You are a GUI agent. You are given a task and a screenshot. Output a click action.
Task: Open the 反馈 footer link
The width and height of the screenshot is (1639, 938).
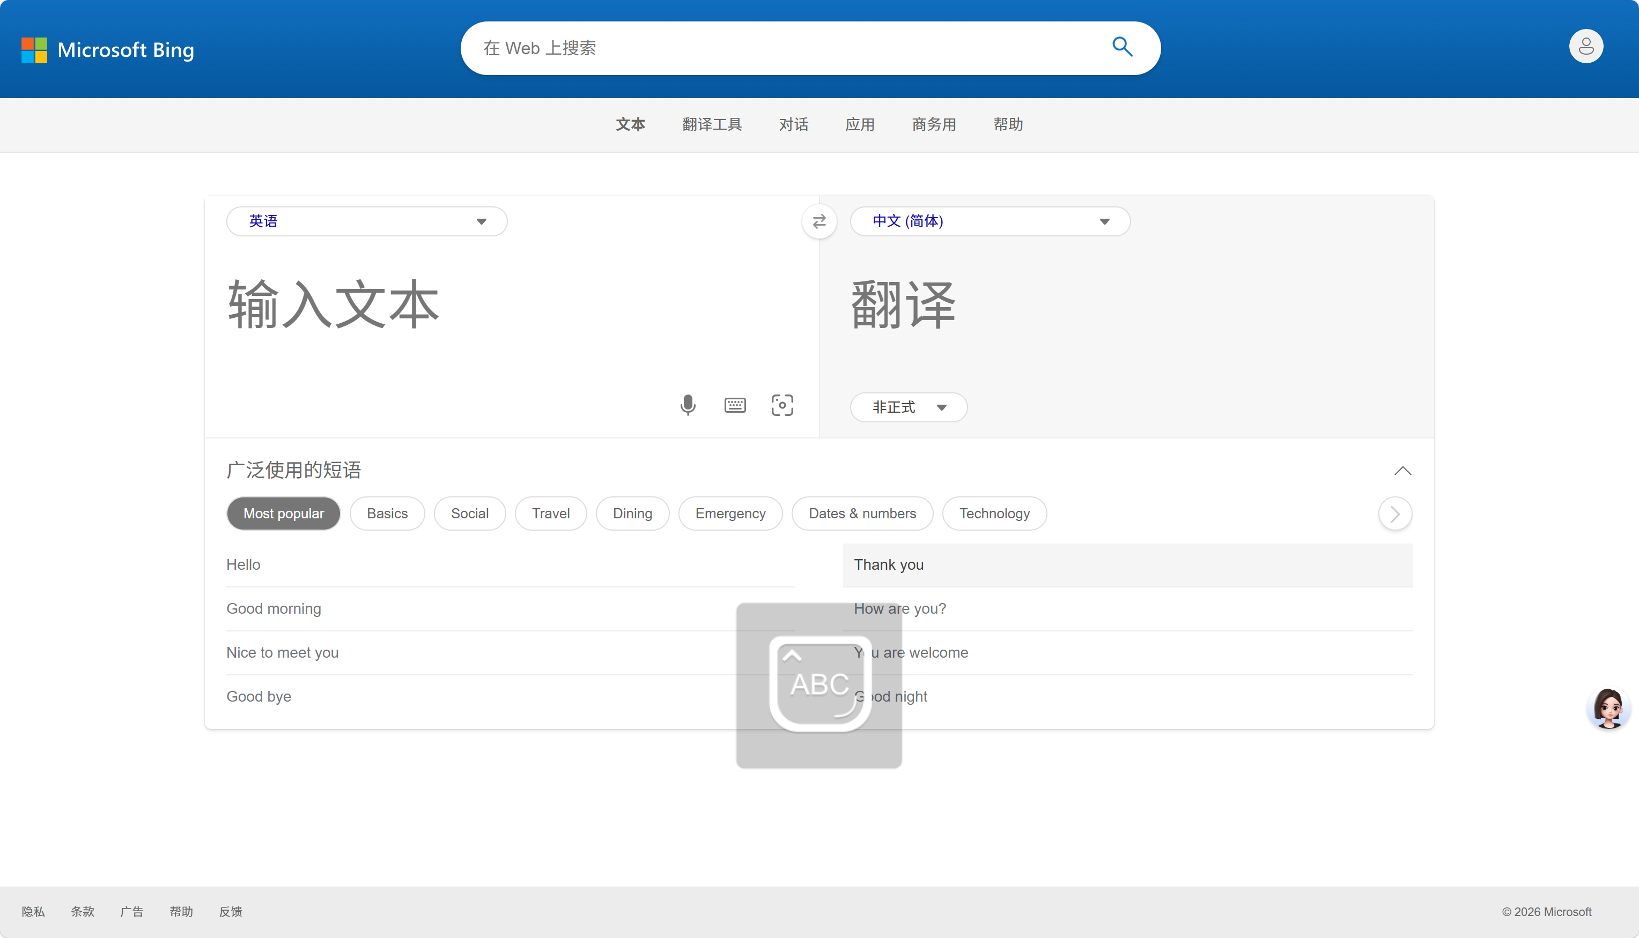[x=230, y=912]
